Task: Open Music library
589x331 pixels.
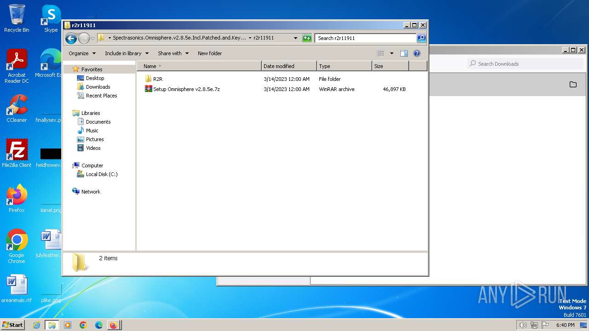Action: [x=92, y=131]
